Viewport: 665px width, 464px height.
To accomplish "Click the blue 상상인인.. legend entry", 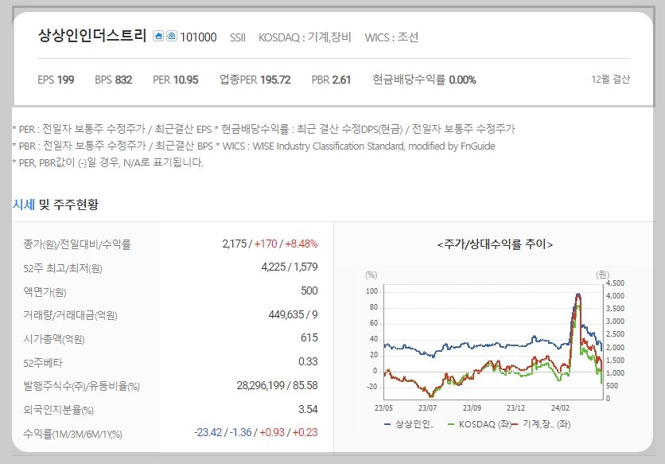I will 409,424.
